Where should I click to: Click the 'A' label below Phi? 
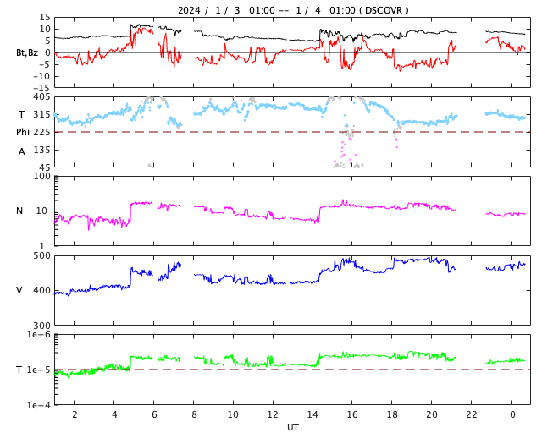point(21,151)
